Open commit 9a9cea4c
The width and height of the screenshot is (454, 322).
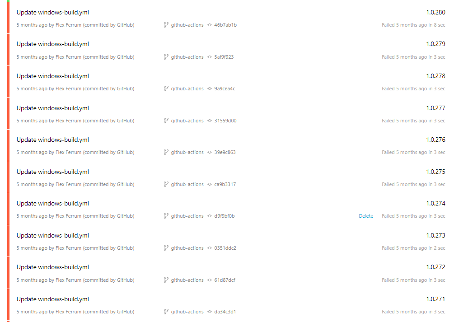pos(225,89)
